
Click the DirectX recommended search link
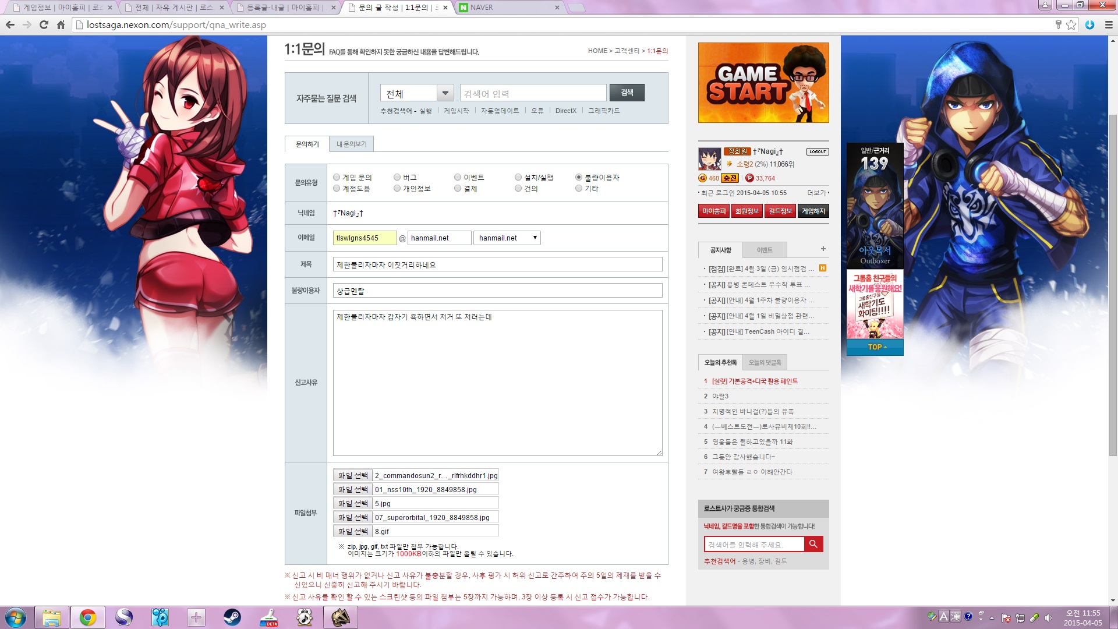coord(565,111)
